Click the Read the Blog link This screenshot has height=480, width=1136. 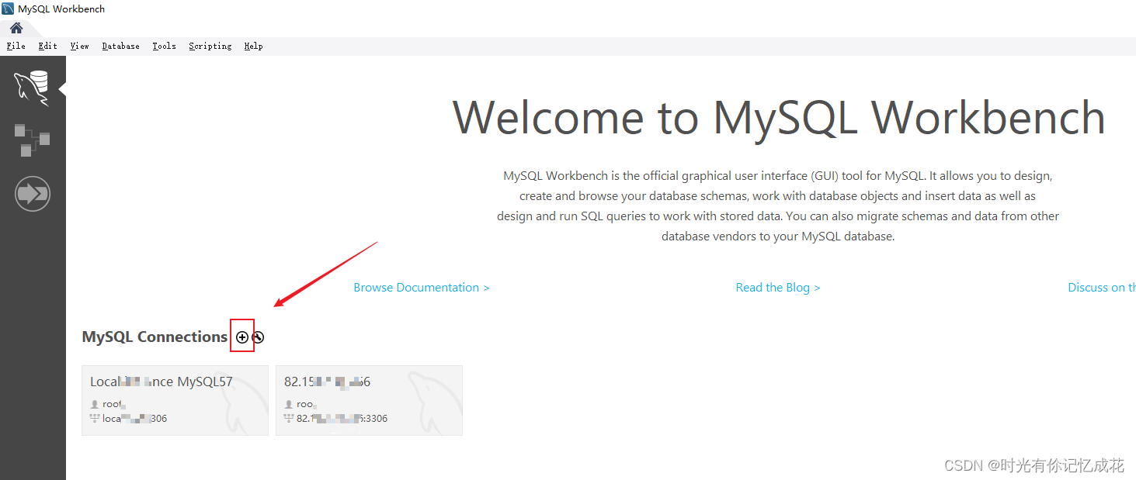point(778,288)
